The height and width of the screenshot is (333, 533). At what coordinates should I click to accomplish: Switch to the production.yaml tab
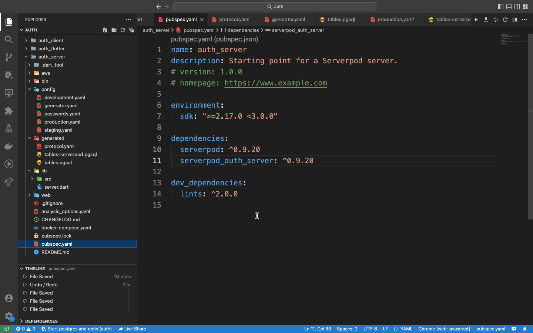395,20
